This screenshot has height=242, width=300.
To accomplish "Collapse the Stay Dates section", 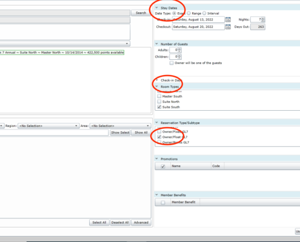I will (x=156, y=8).
